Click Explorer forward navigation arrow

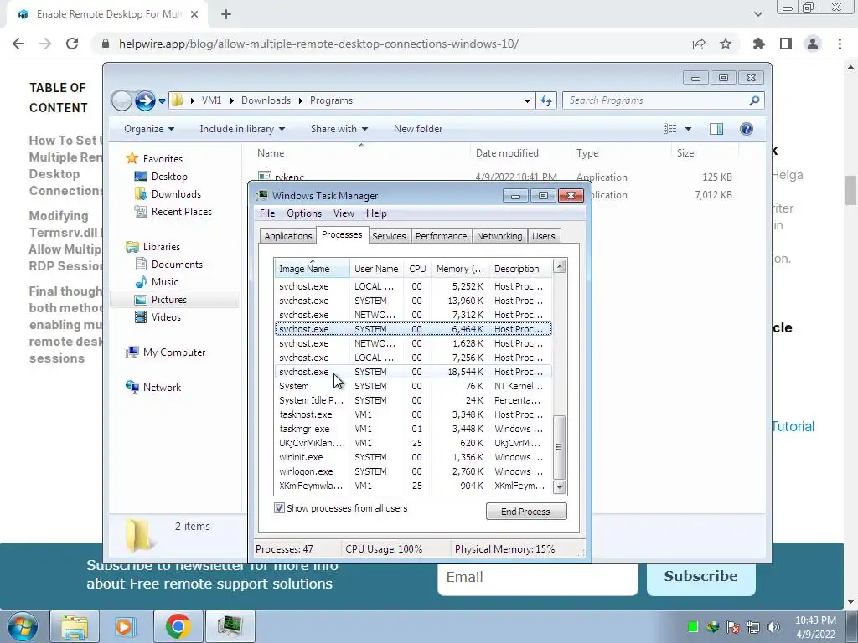(144, 100)
